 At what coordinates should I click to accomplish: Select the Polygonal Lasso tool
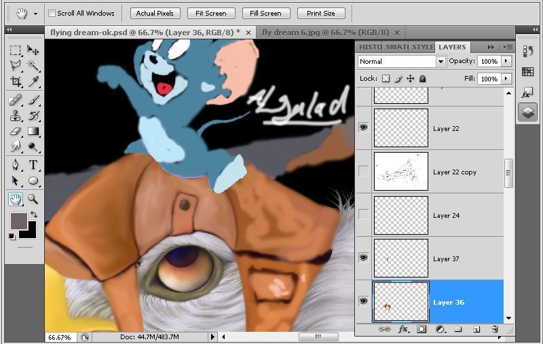(15, 65)
